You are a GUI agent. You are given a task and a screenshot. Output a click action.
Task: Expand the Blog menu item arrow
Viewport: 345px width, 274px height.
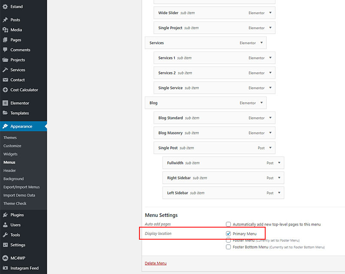coord(262,103)
